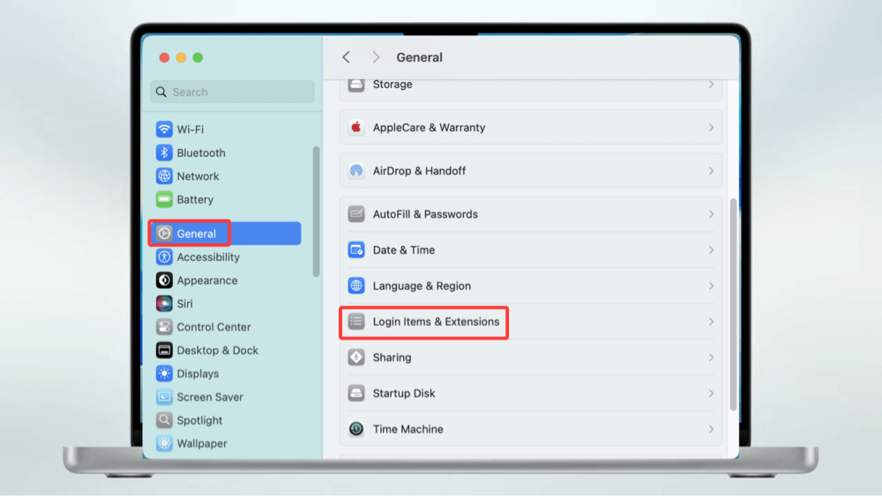Expand Storage row chevron

(x=711, y=85)
